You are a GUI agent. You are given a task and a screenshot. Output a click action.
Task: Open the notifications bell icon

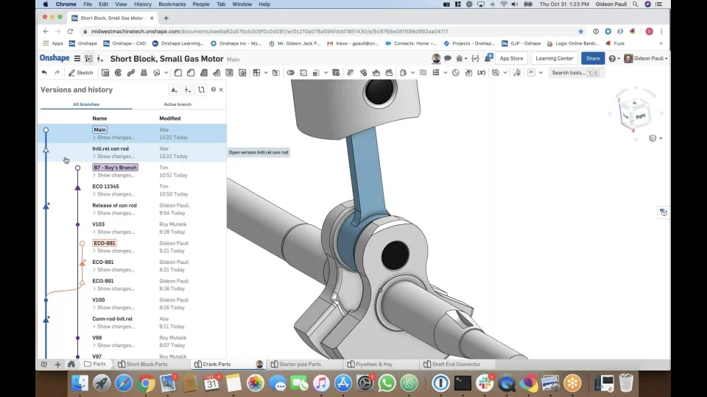pyautogui.click(x=488, y=58)
